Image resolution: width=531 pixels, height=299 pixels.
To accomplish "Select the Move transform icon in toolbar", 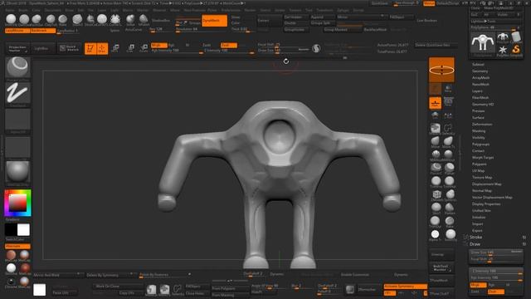I will click(x=115, y=48).
